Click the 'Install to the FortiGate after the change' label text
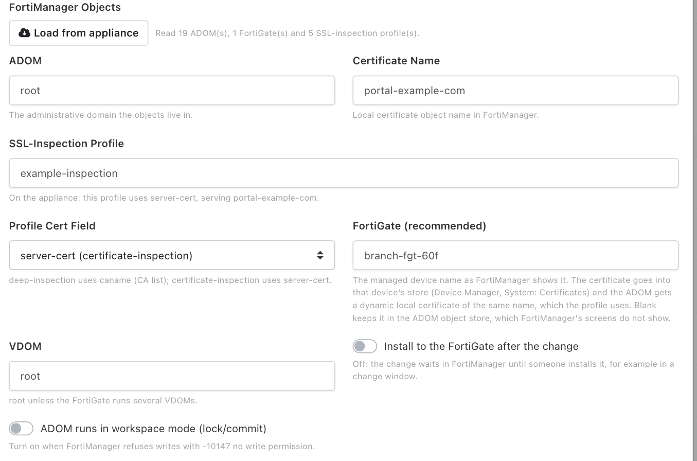The image size is (697, 461). pos(481,346)
